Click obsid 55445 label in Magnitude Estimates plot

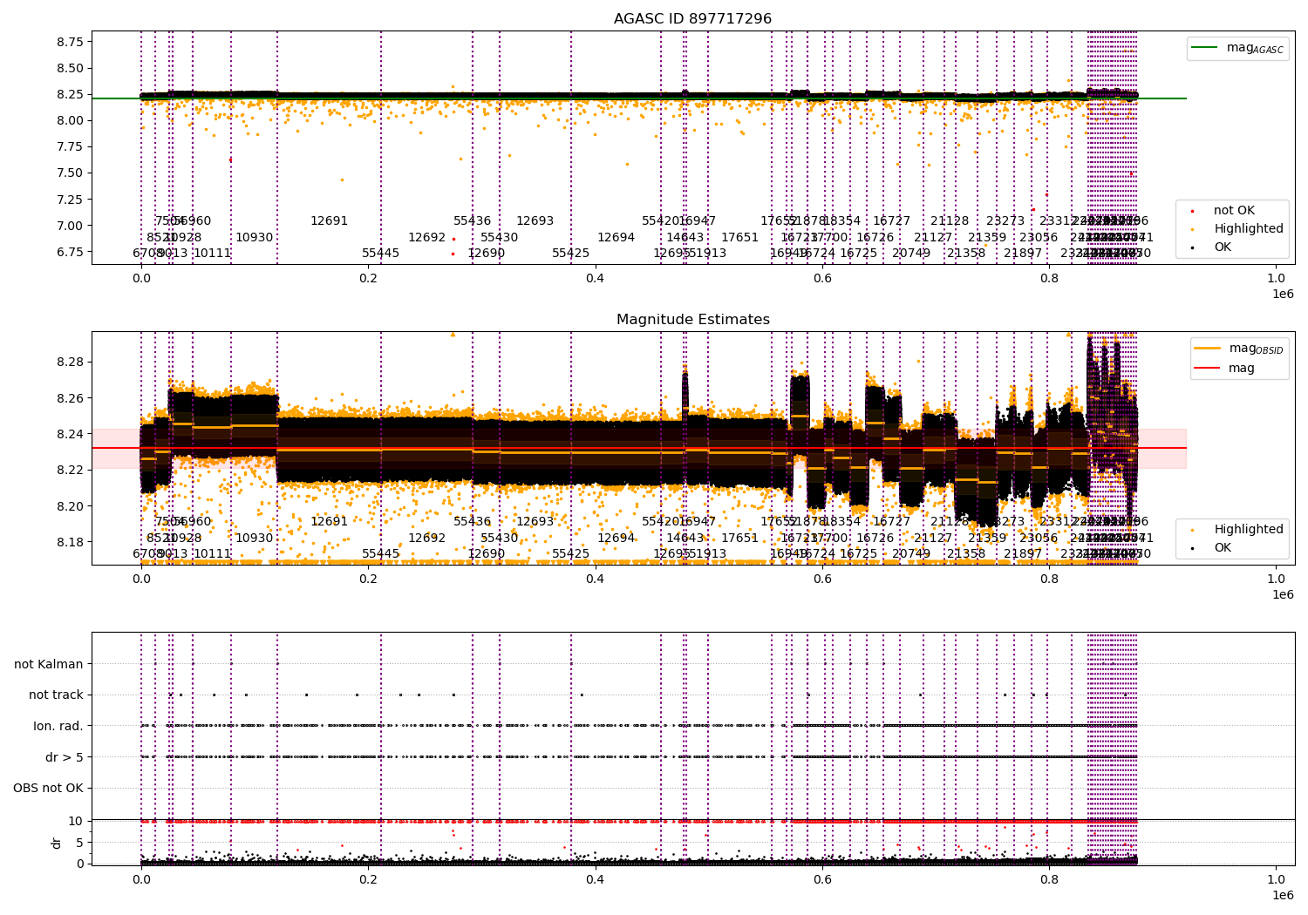pos(381,554)
